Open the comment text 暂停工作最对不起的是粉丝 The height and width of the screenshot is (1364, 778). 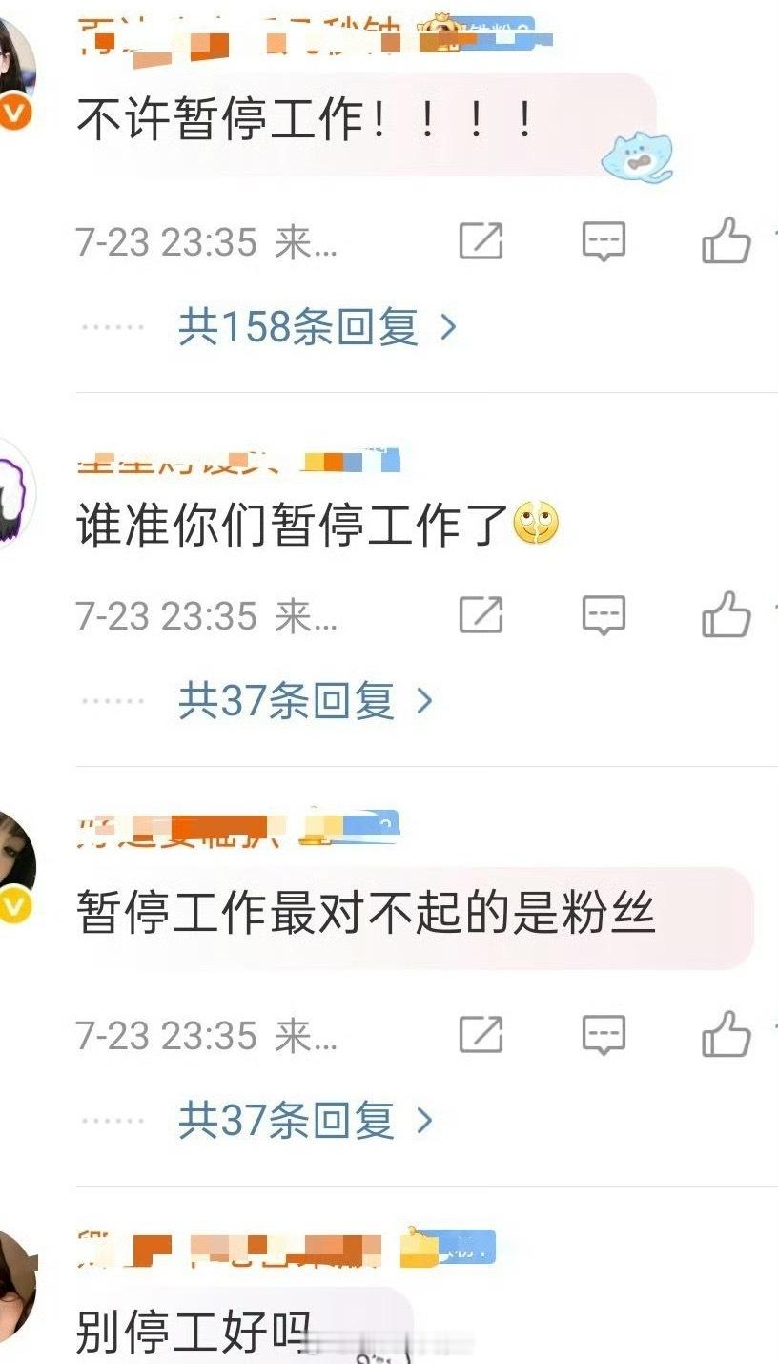coord(366,914)
